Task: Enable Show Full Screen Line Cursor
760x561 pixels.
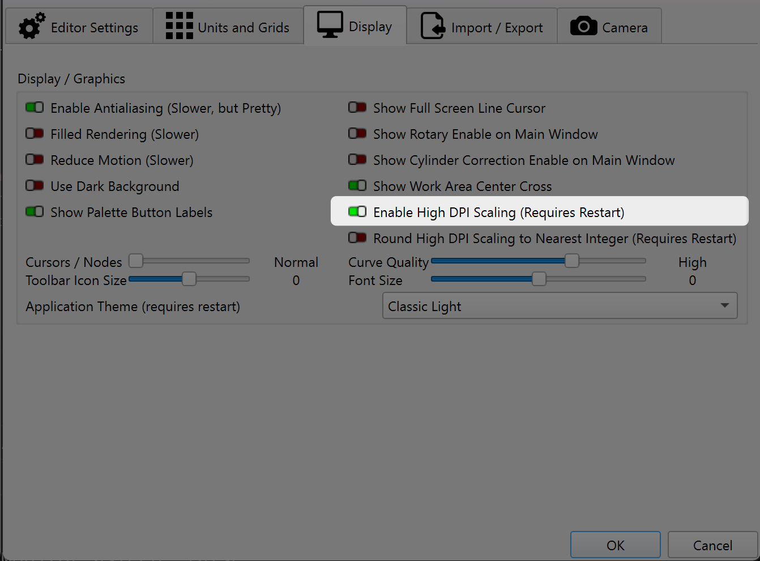Action: pos(357,107)
